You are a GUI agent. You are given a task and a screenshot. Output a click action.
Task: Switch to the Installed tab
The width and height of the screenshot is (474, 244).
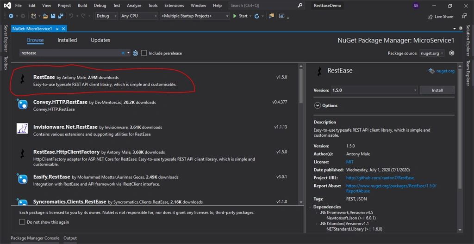(x=67, y=40)
